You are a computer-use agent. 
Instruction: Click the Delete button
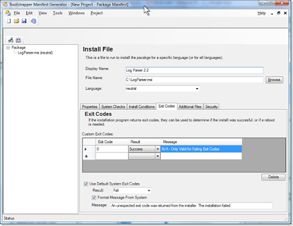(274, 177)
